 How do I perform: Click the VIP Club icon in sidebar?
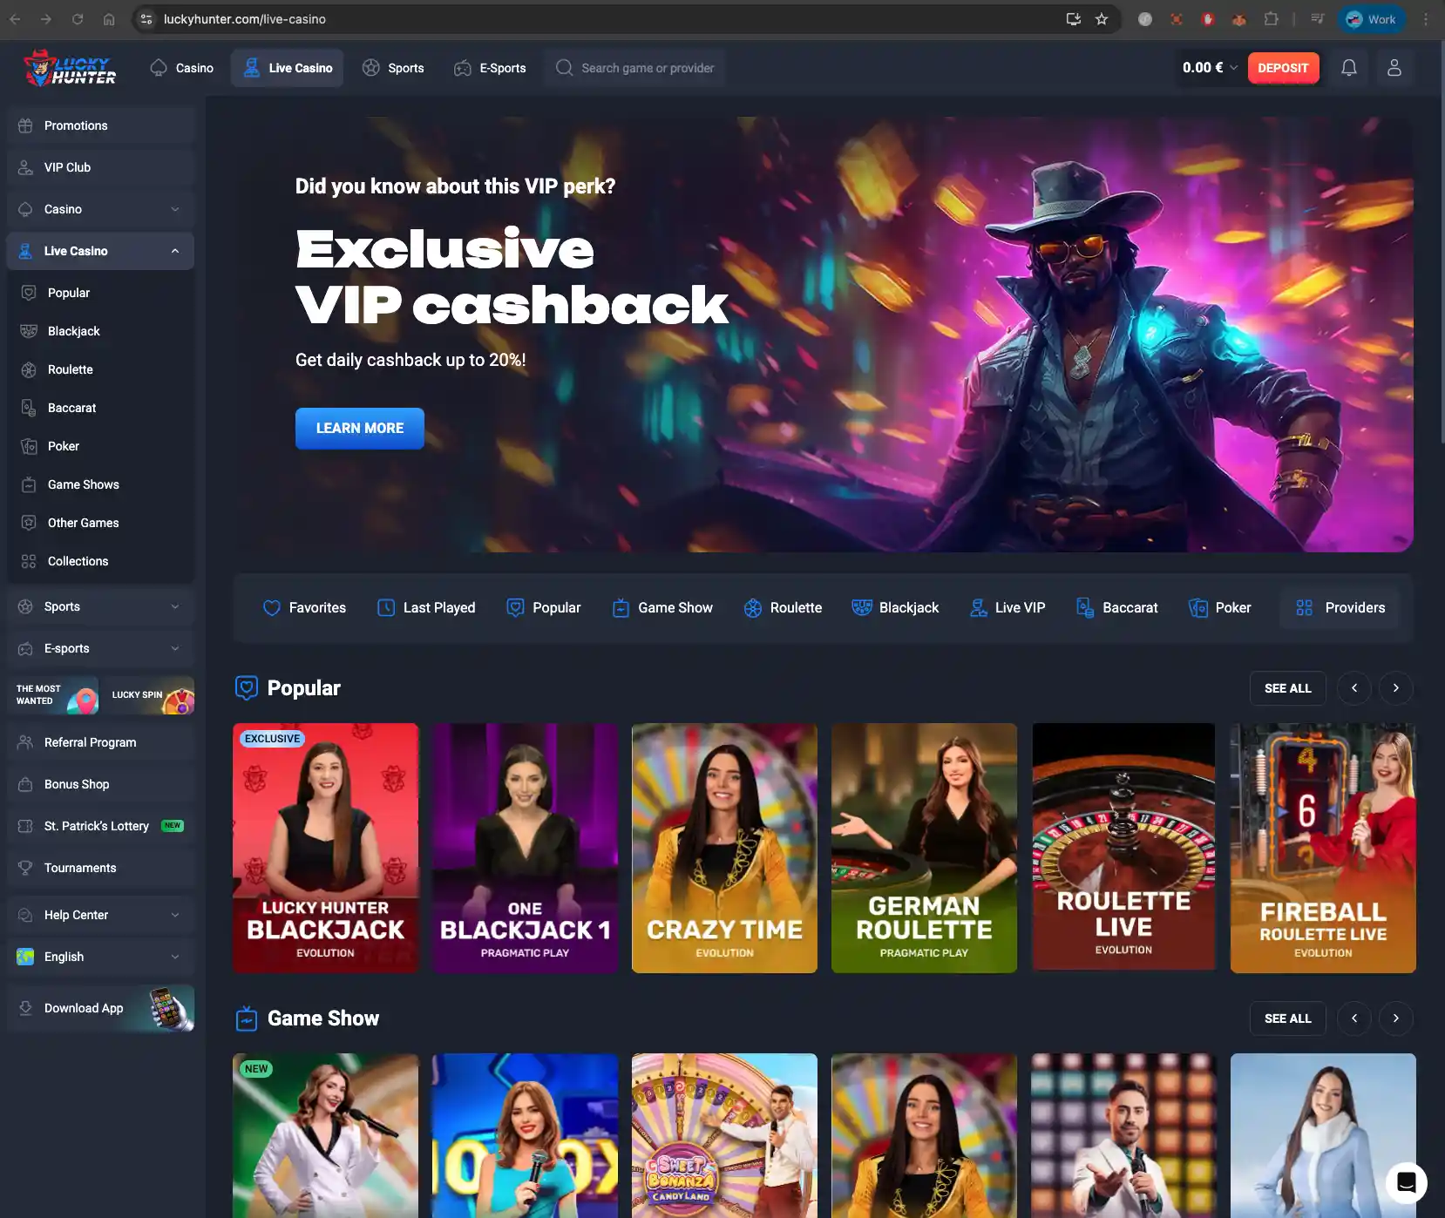tap(25, 167)
